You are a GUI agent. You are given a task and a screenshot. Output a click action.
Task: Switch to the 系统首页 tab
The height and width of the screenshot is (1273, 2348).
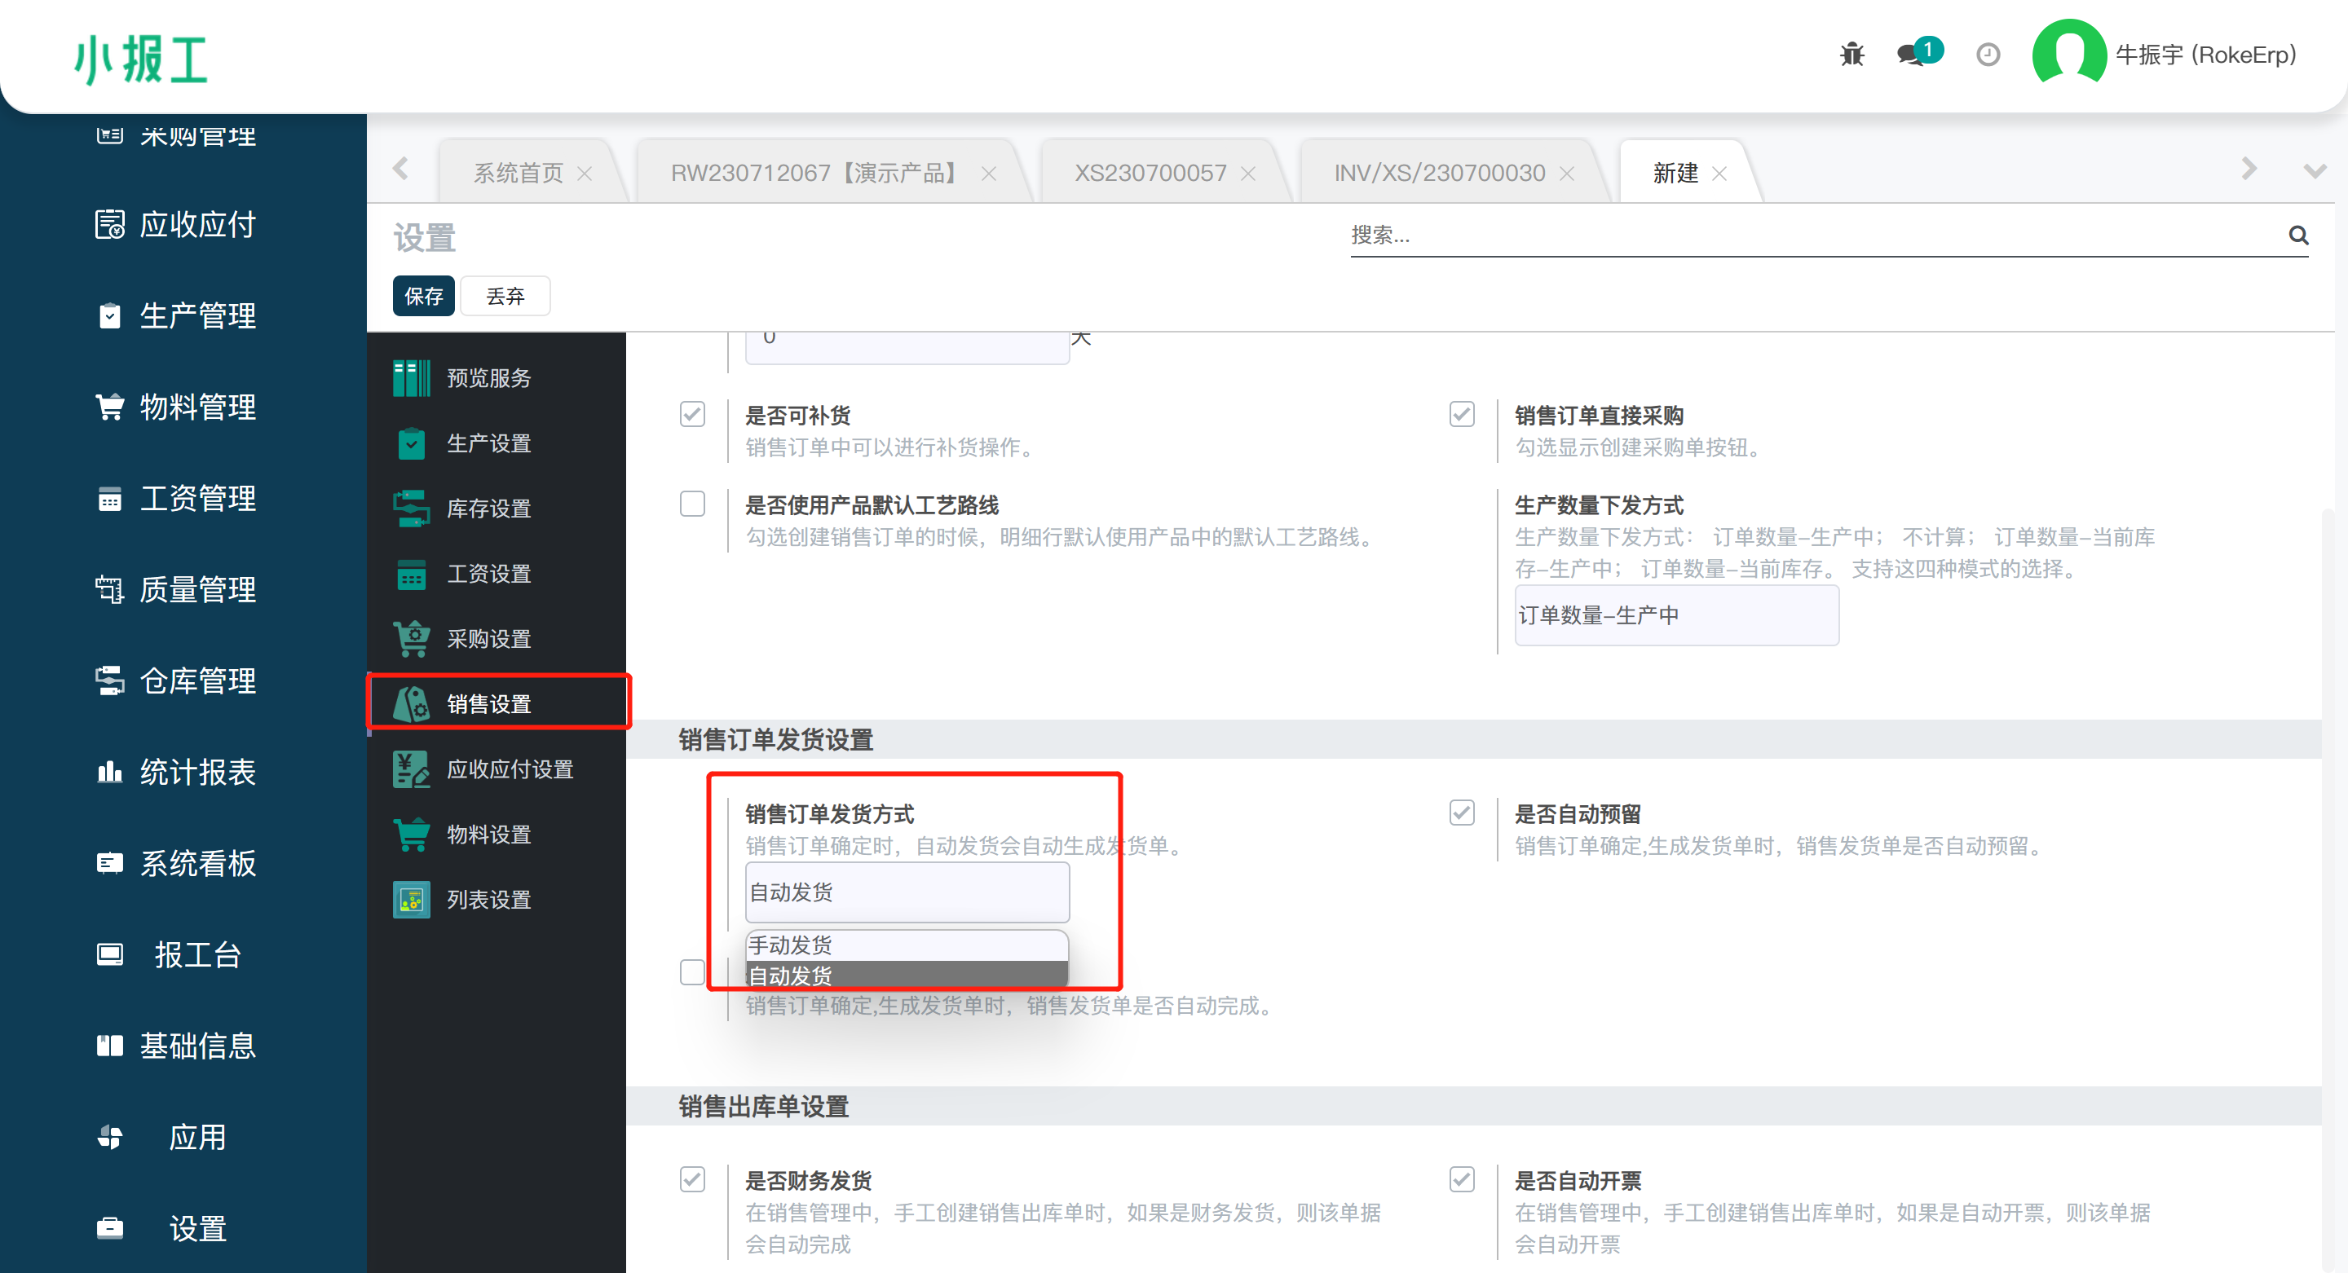tap(518, 173)
